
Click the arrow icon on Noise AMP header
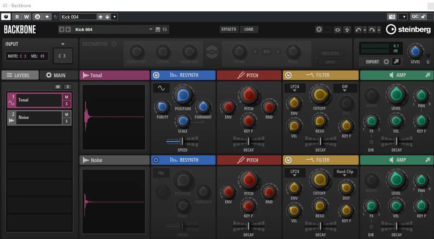point(428,160)
